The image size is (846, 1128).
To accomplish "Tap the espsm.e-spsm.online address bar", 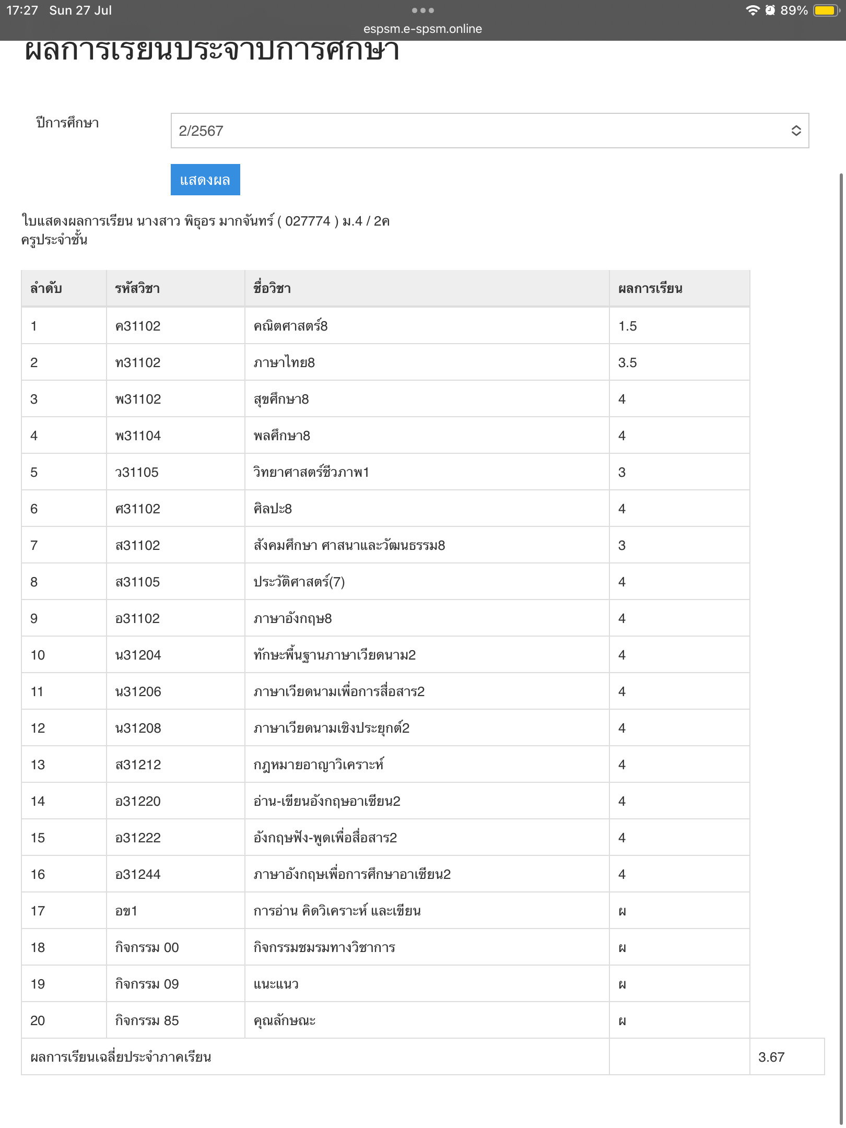I will click(422, 29).
